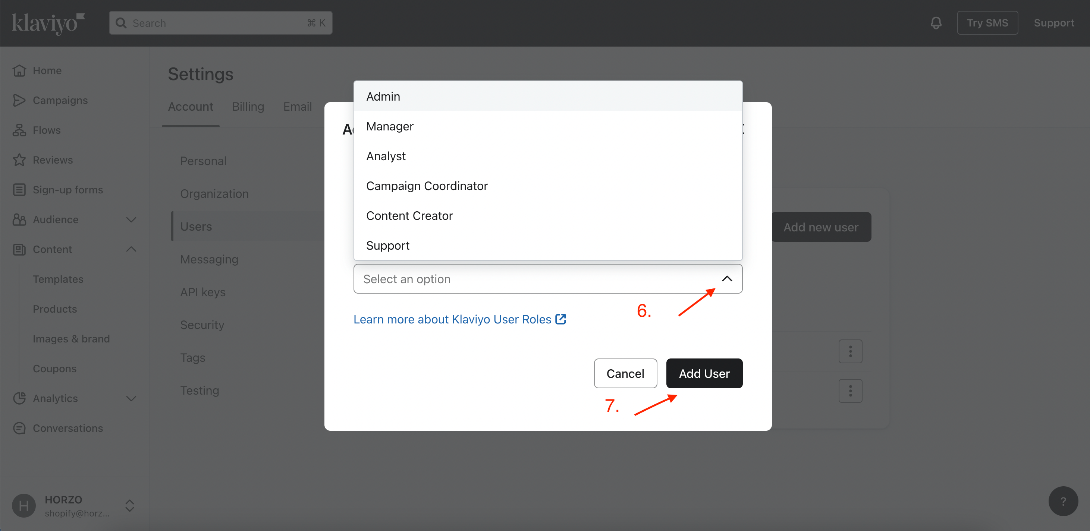Screen dimensions: 1090x531
Task: Open HORZO account switcher
Action: point(129,506)
